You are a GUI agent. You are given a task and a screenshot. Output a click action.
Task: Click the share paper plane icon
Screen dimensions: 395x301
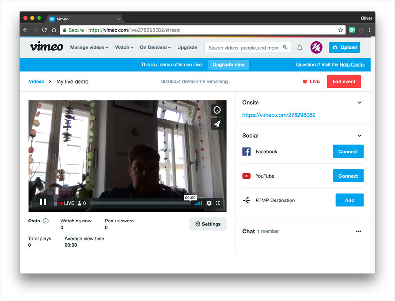click(217, 124)
